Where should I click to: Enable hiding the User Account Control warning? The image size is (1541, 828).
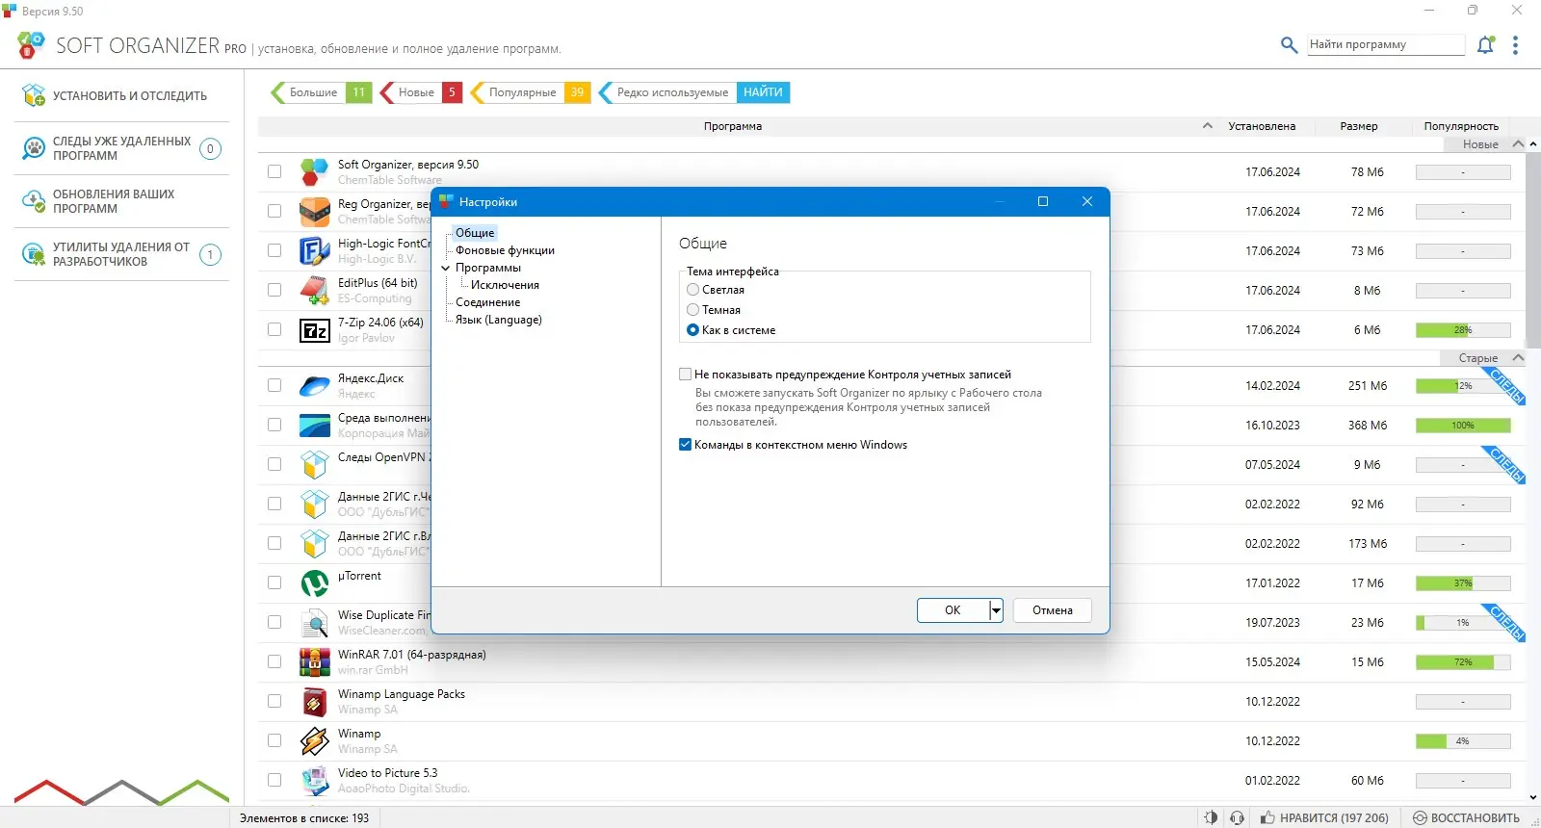coord(686,375)
